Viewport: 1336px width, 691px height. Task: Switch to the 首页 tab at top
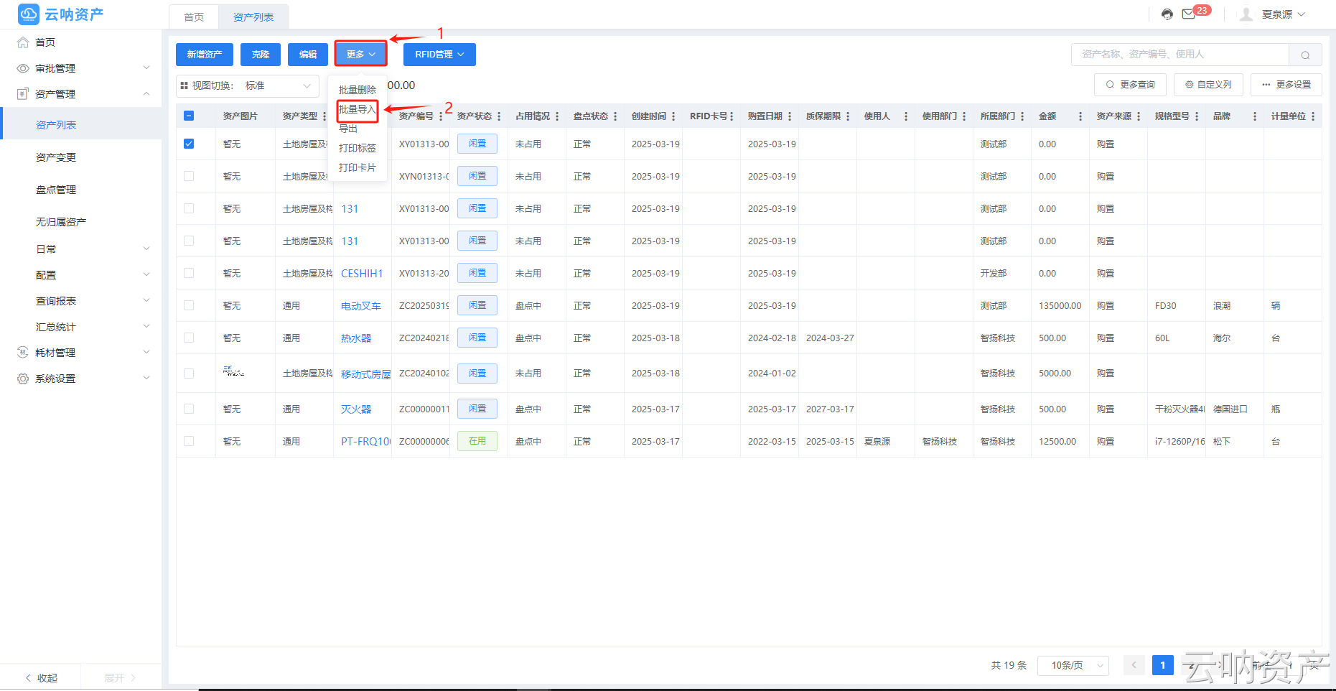point(194,17)
